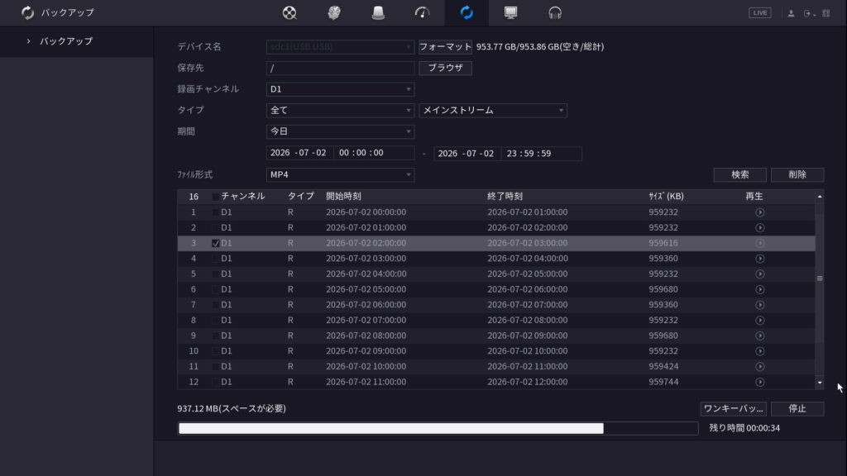Open the display monitor icon
Screen dimensions: 847x476
(x=510, y=12)
